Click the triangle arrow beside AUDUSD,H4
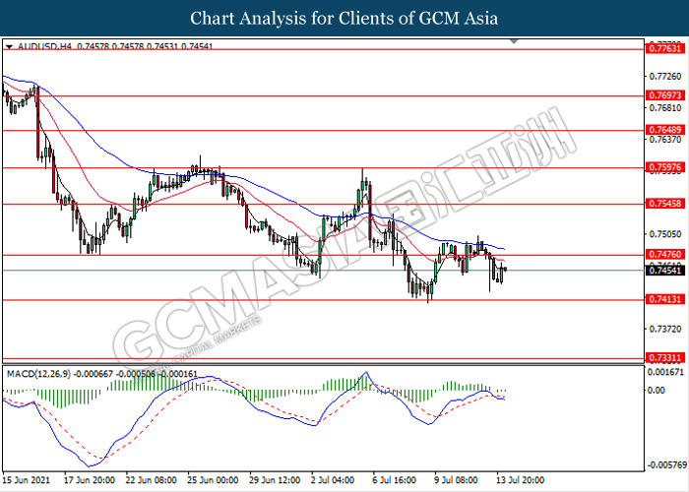The height and width of the screenshot is (492, 689). pyautogui.click(x=9, y=46)
